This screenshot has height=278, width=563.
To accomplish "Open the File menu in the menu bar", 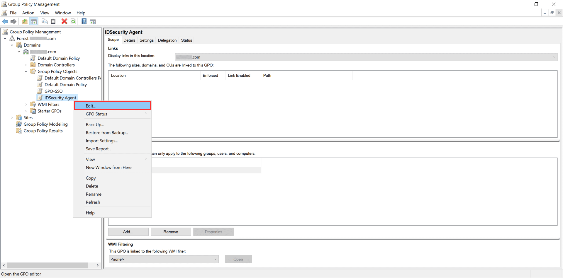I will (x=13, y=13).
